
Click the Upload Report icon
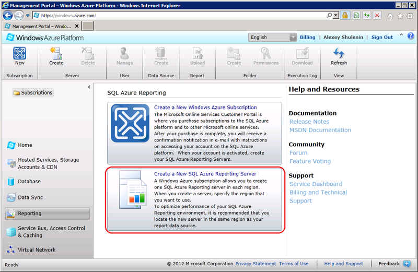click(x=198, y=53)
